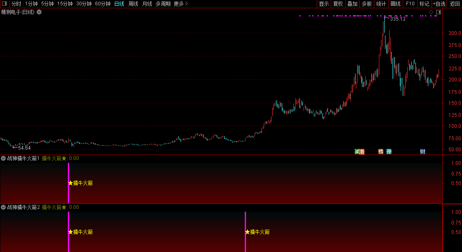The width and height of the screenshot is (462, 252).
Task: Click the magenta signal bar in 战神擒牛火箭1 panel
Action: click(x=68, y=183)
